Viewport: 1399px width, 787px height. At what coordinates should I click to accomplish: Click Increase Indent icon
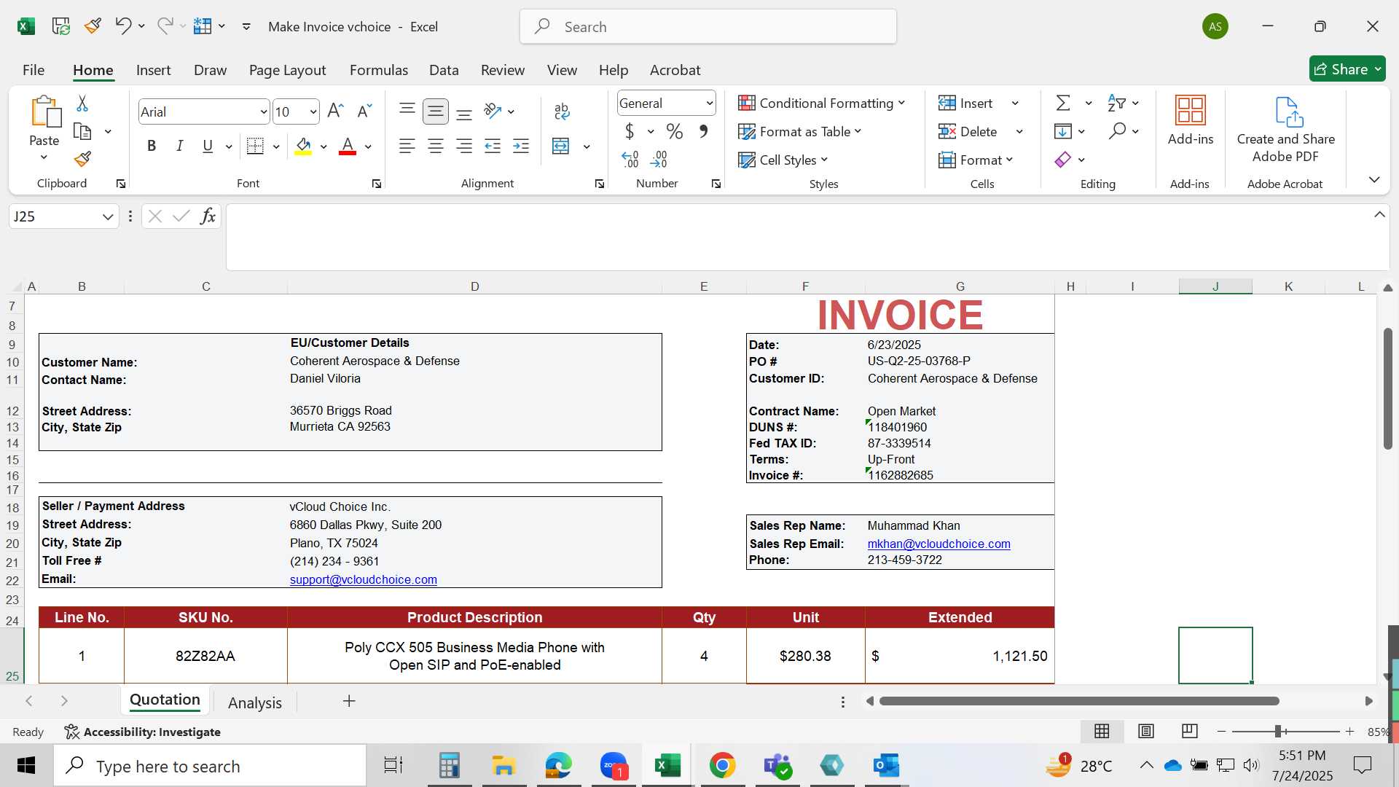coord(521,146)
